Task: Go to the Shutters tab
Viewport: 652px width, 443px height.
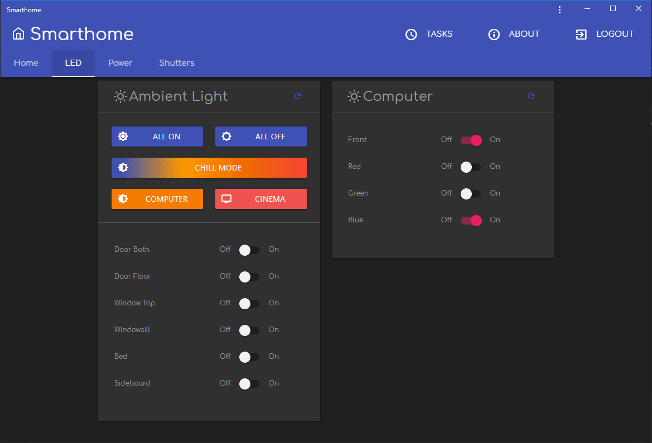Action: click(177, 63)
